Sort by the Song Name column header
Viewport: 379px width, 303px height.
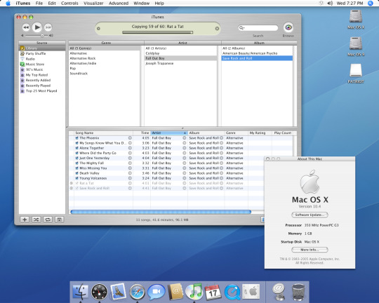pyautogui.click(x=103, y=133)
